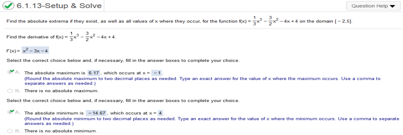This screenshot has width=403, height=135.
Task: Select 'There is no absolute maximum' option
Action: coord(10,91)
